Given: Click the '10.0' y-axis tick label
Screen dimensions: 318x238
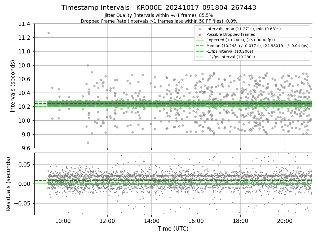Looking at the screenshot, I should 25,121.
